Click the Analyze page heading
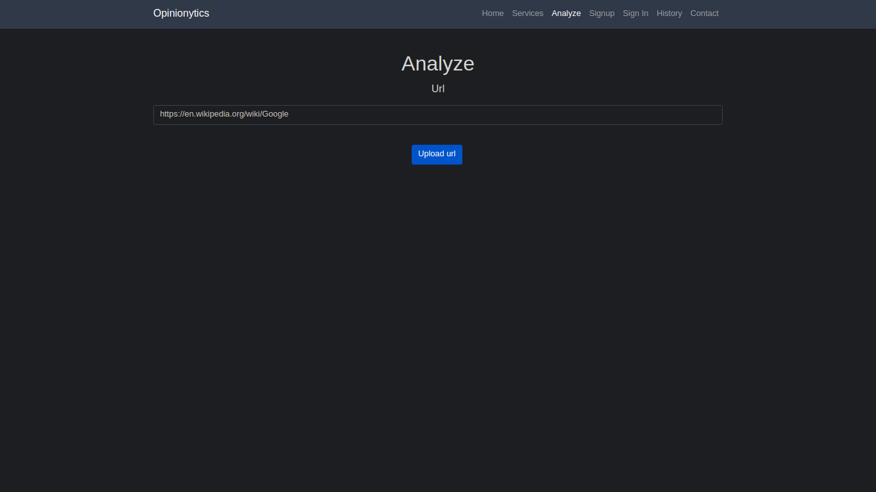 [x=438, y=63]
